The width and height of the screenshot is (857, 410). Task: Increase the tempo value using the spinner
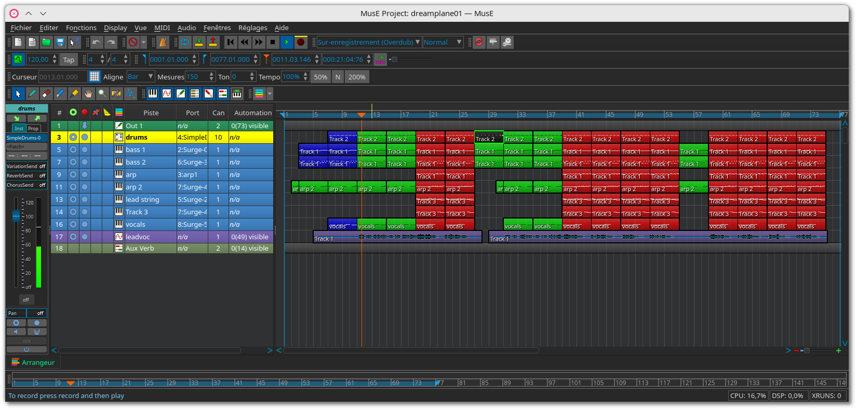point(55,57)
